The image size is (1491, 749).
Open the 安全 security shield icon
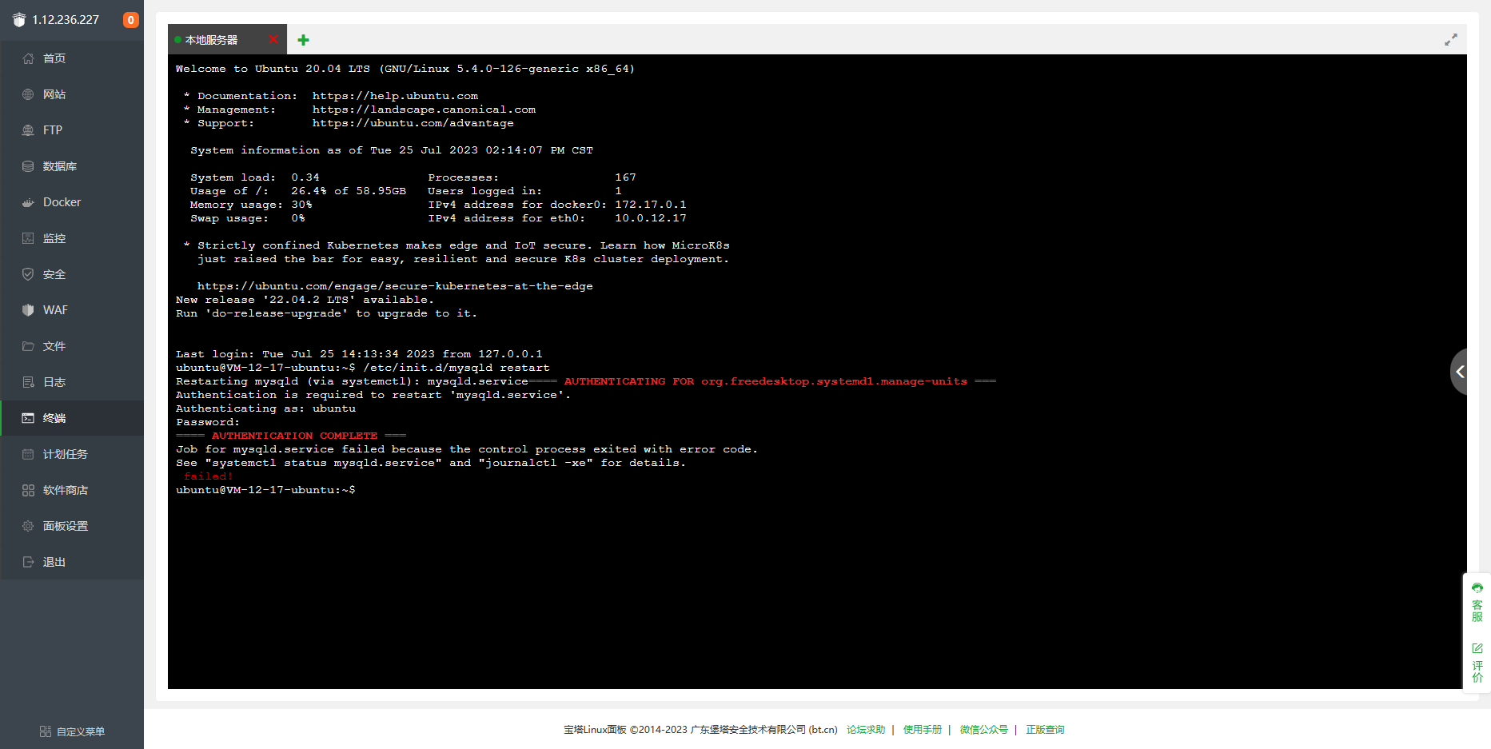28,274
